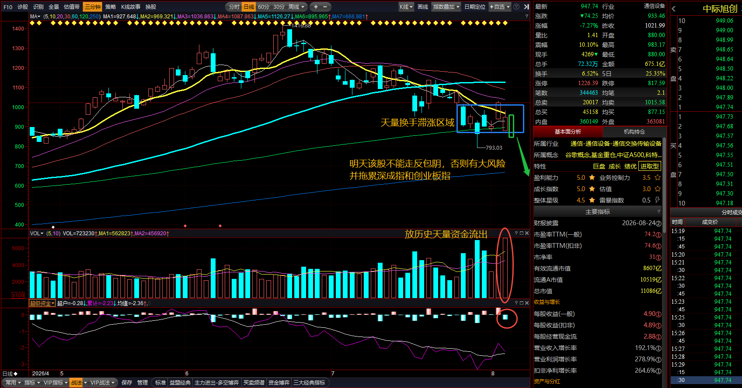This screenshot has width=742, height=388.
Task: Click the star icon next to 整体星级 4.5
Action: tap(592, 200)
